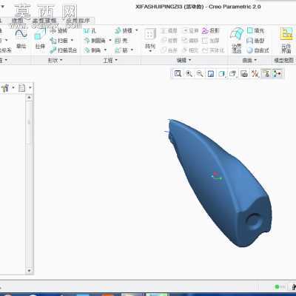Expand the Chamfer (倒角) dropdown arrow
Image resolution: width=296 pixels, height=296 pixels.
(x=105, y=50)
